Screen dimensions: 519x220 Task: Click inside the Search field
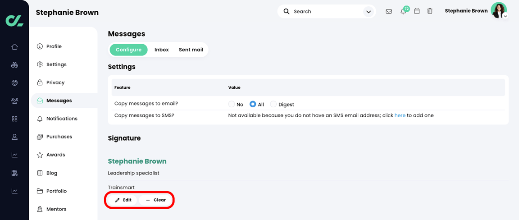326,11
